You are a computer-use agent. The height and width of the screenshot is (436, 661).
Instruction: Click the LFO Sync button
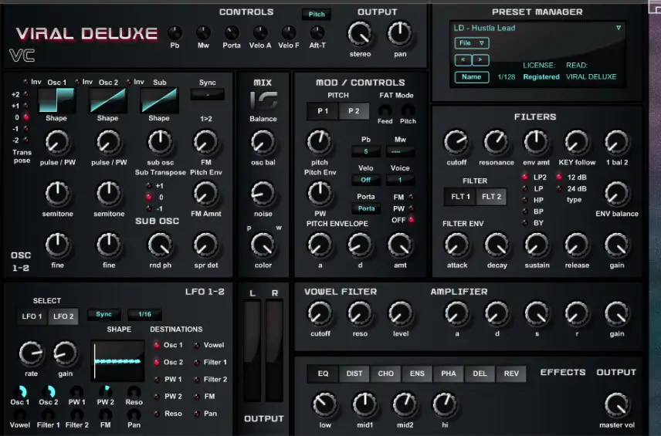(x=103, y=314)
